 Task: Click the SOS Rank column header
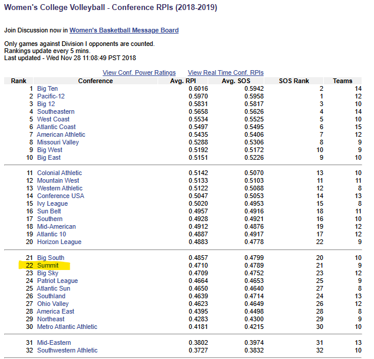[294, 81]
